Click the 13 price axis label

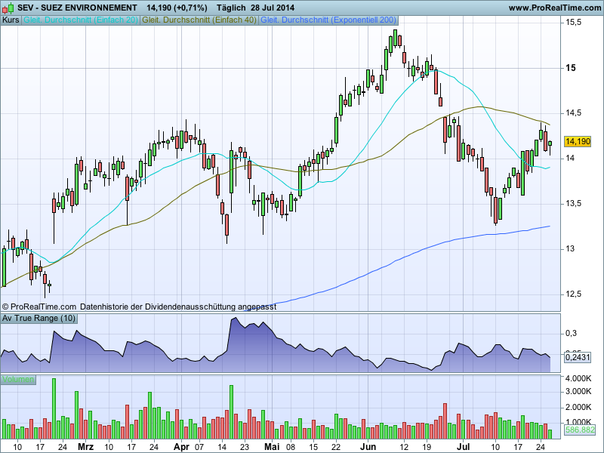coord(570,249)
